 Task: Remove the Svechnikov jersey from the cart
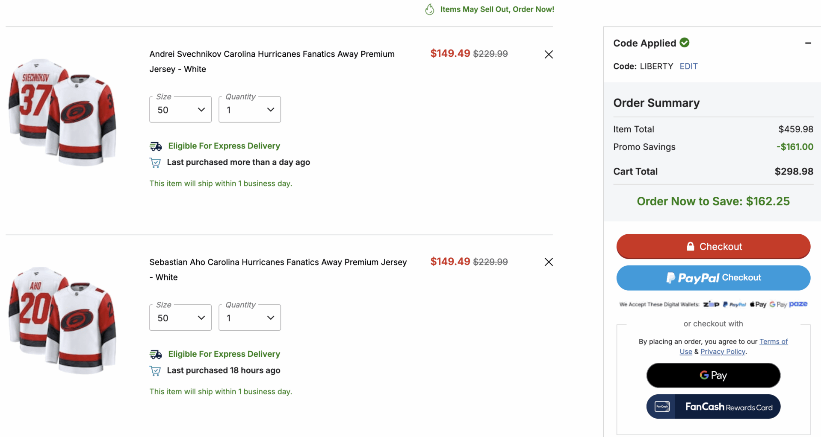(x=549, y=55)
